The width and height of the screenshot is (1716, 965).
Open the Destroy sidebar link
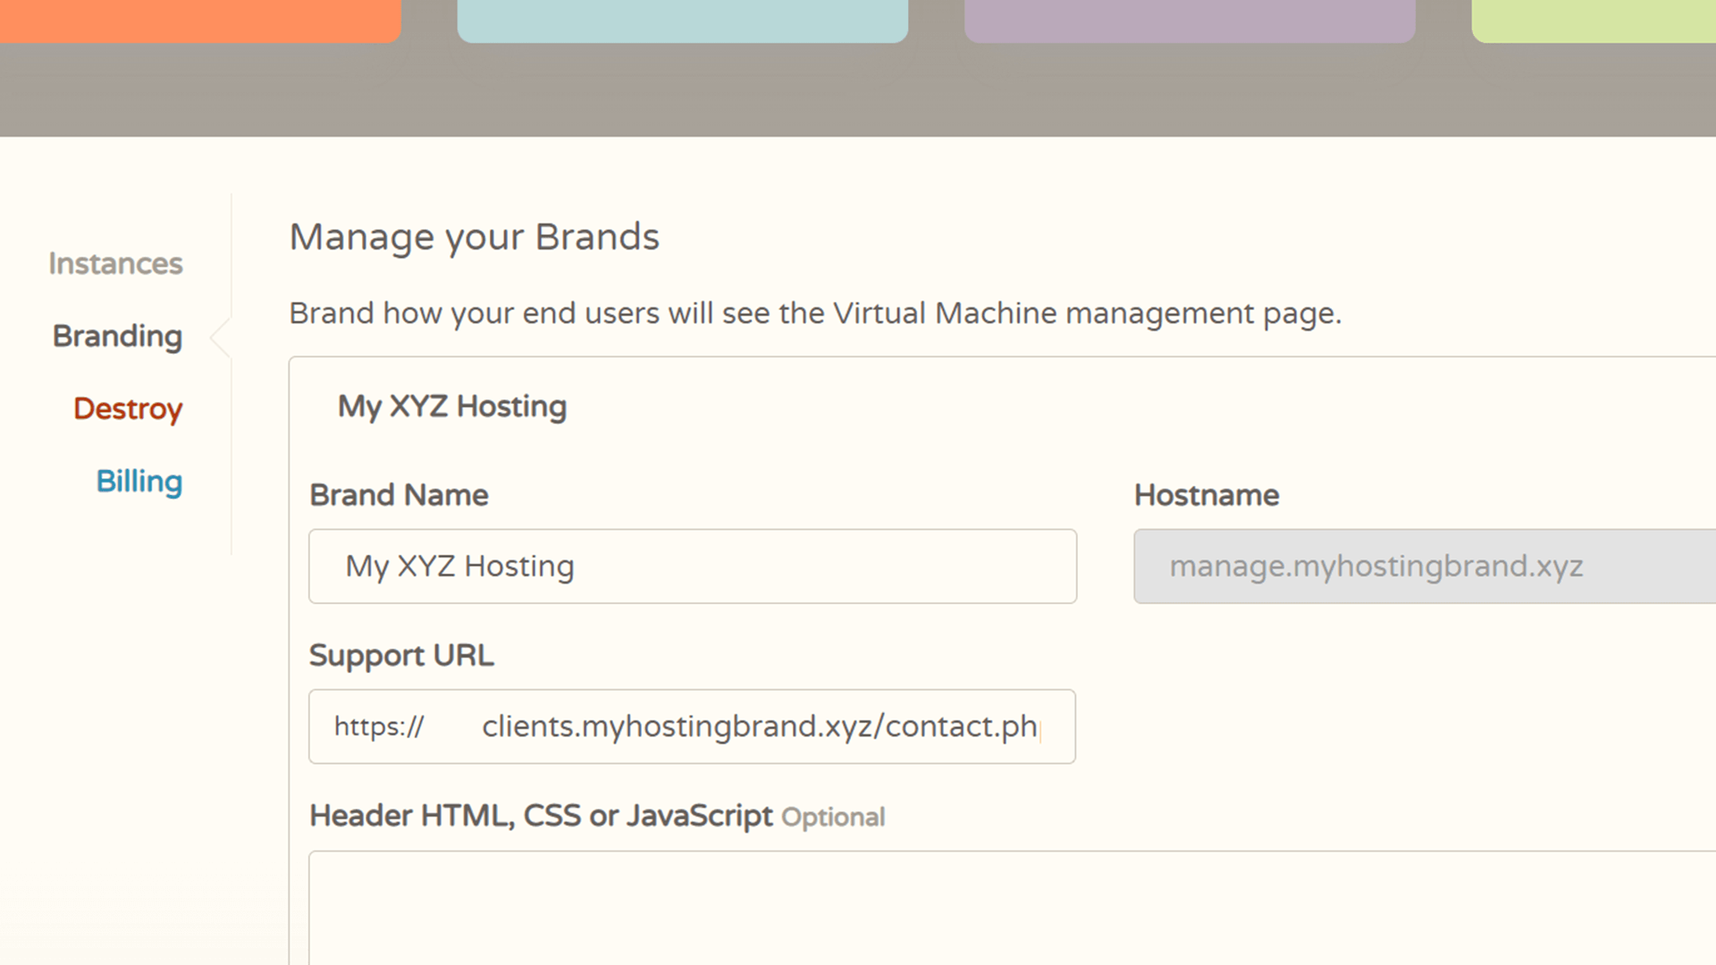(x=128, y=408)
